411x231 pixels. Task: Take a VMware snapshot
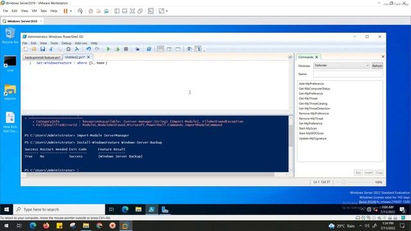[91, 11]
